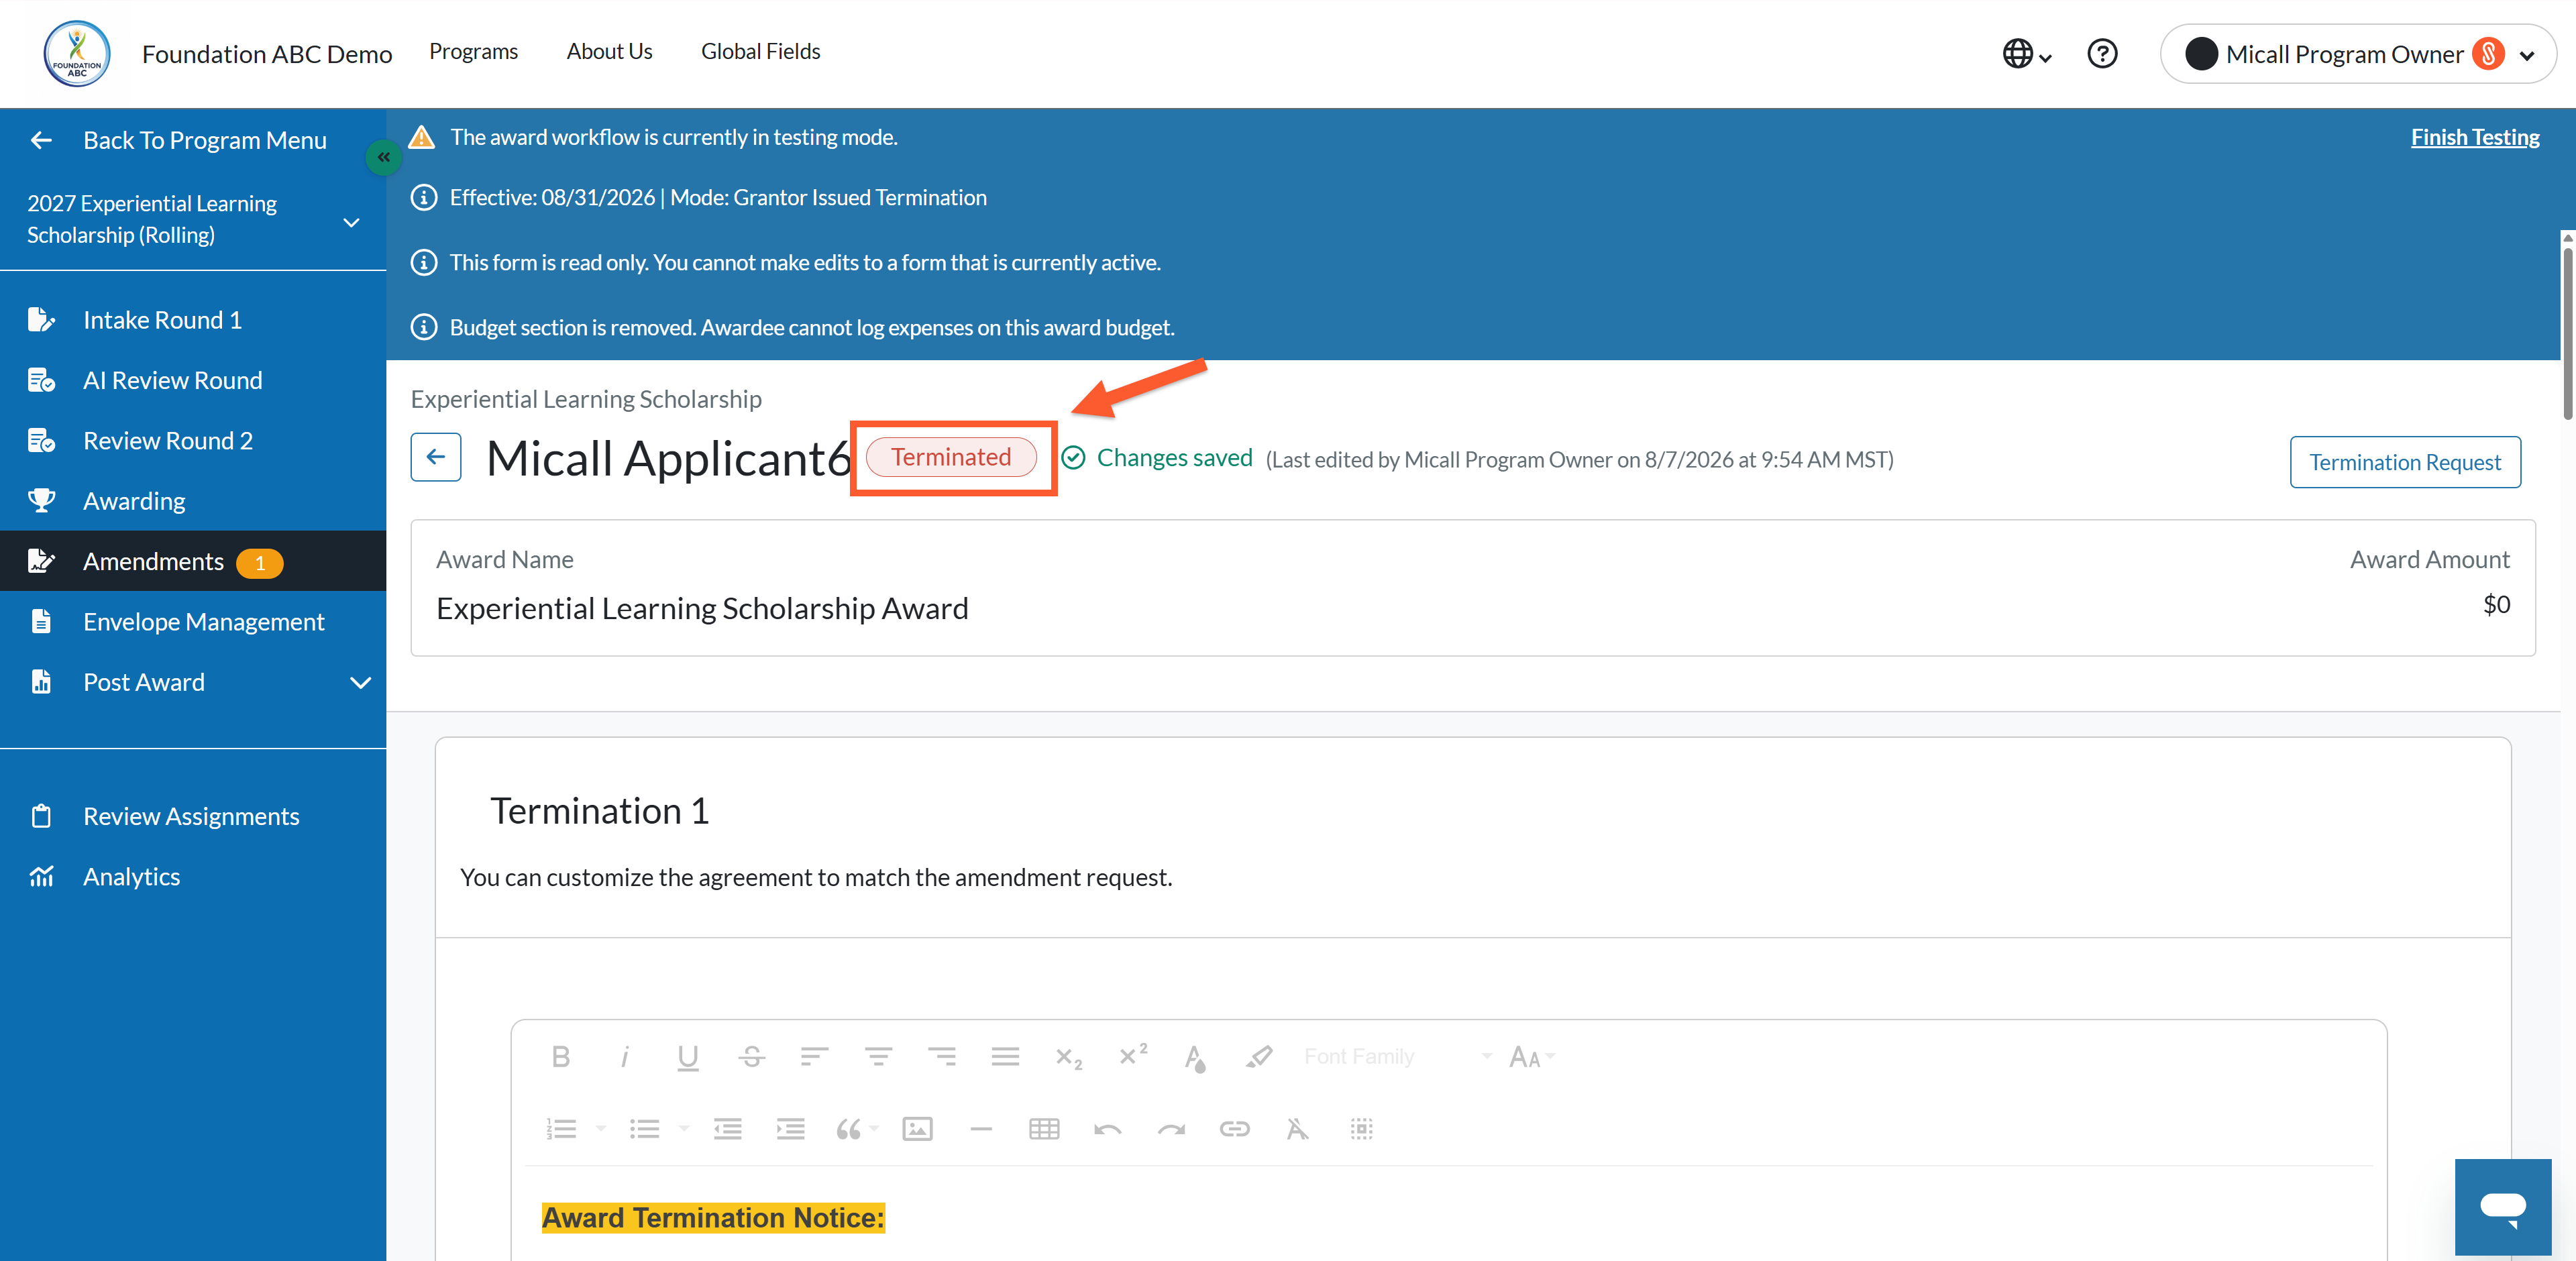Open the Font Family dropdown
This screenshot has width=2576, height=1261.
click(x=1397, y=1057)
